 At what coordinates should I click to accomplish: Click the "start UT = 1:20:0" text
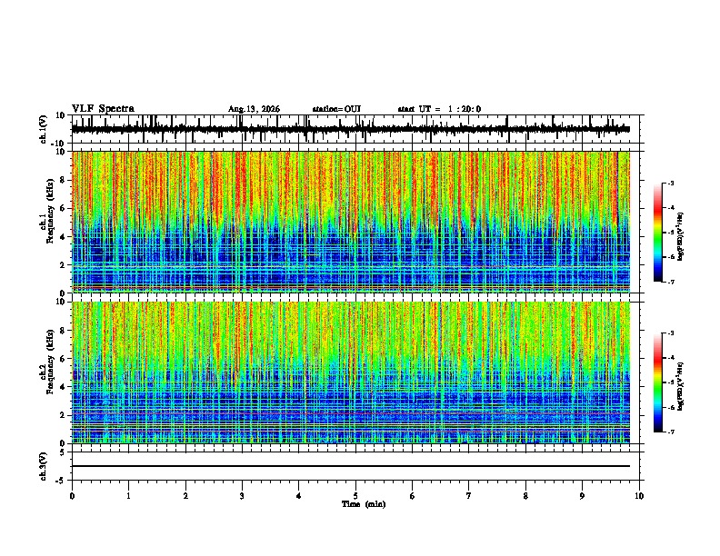point(439,109)
